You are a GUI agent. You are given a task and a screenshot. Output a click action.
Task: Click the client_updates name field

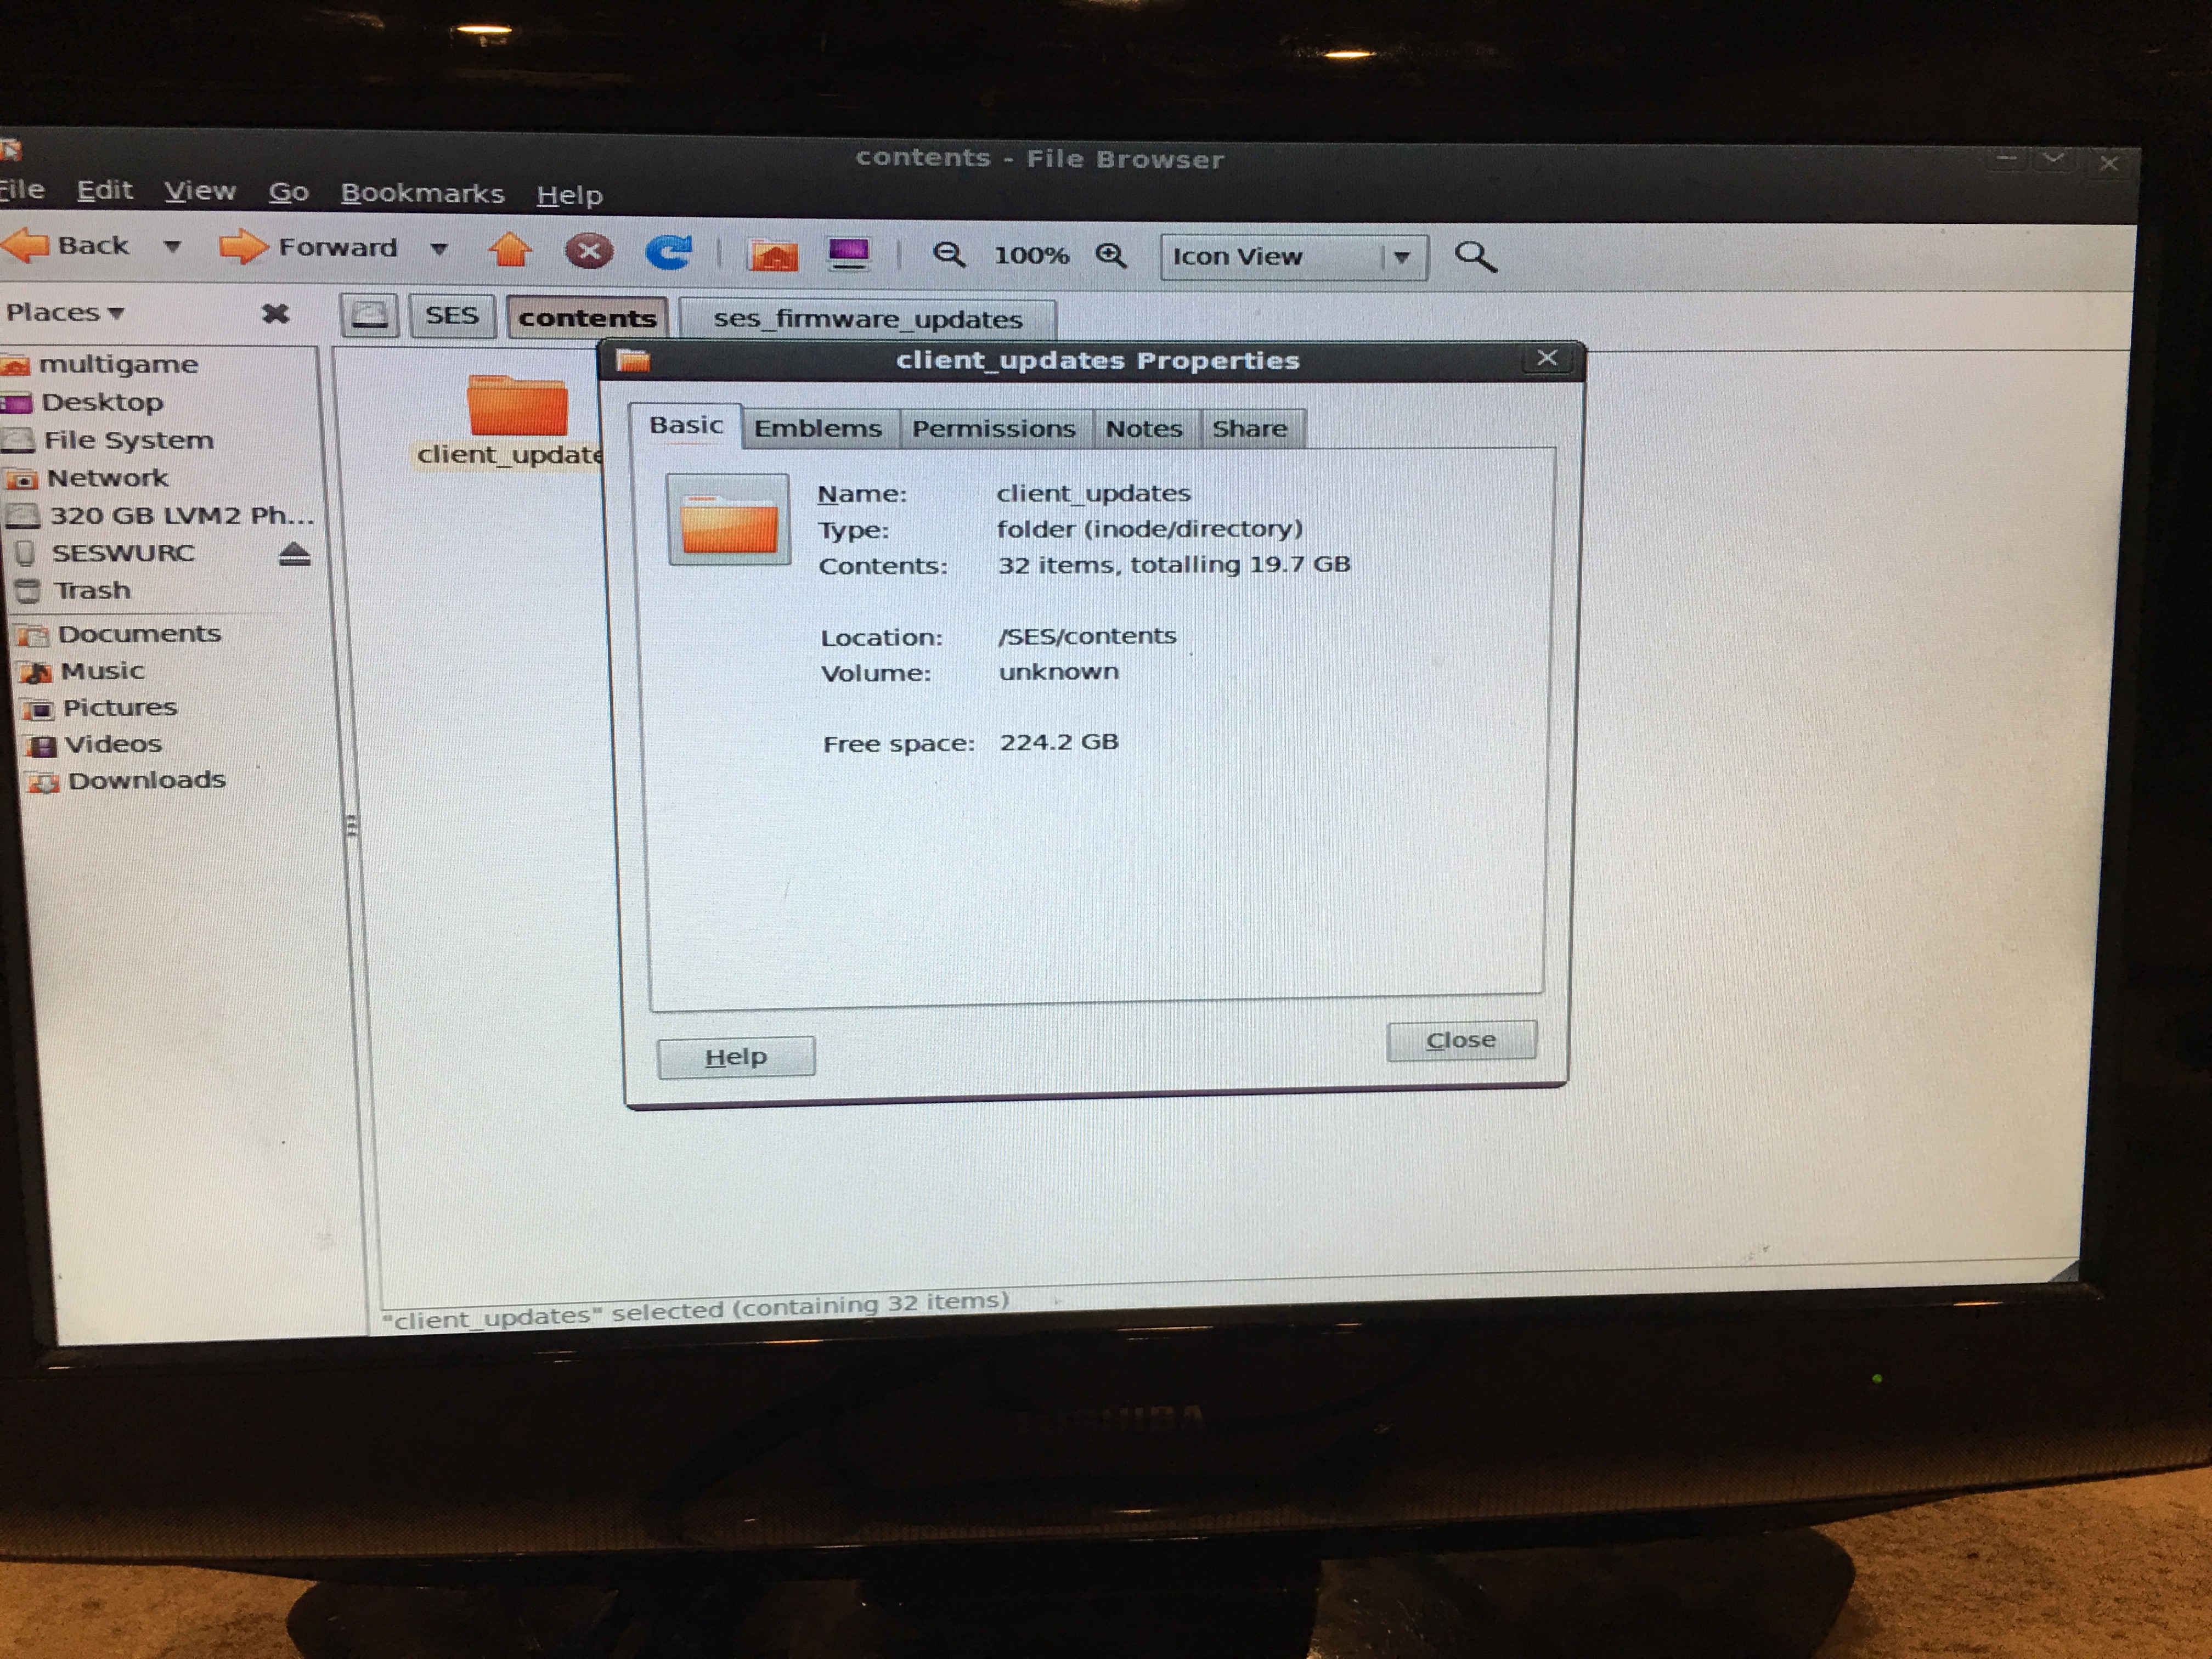(x=1093, y=493)
